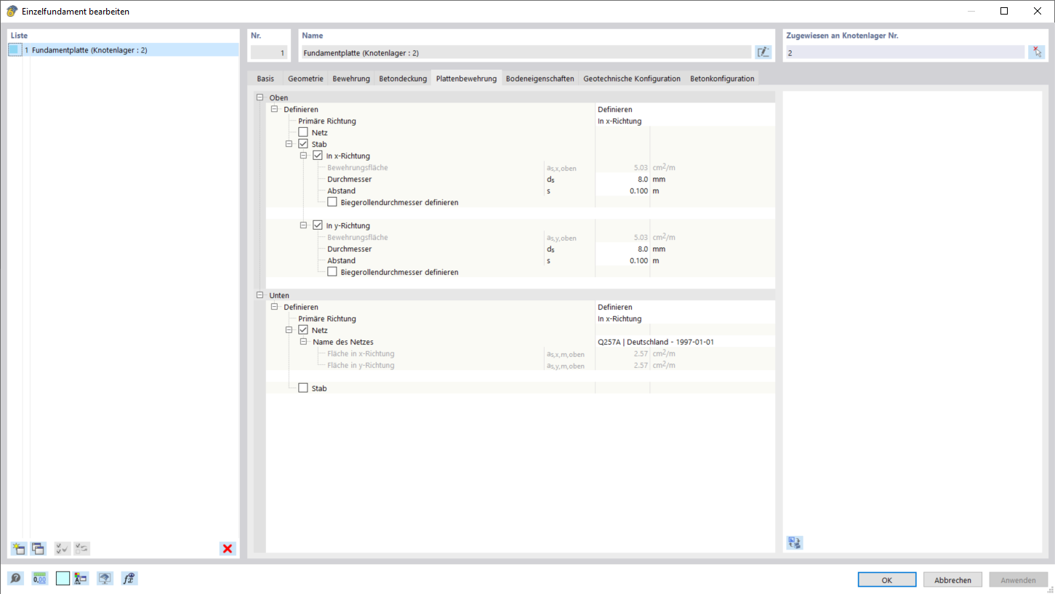
Task: Check Biegerollendurchmesser definieren for x-Richtung
Action: coord(332,202)
